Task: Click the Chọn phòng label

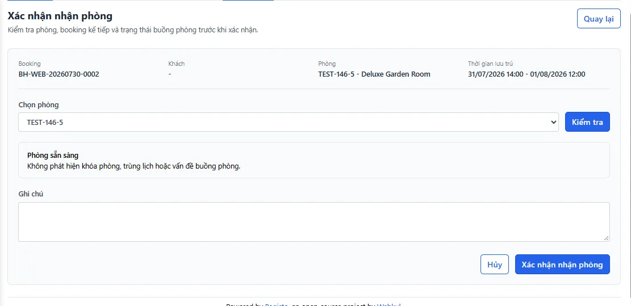Action: (39, 105)
